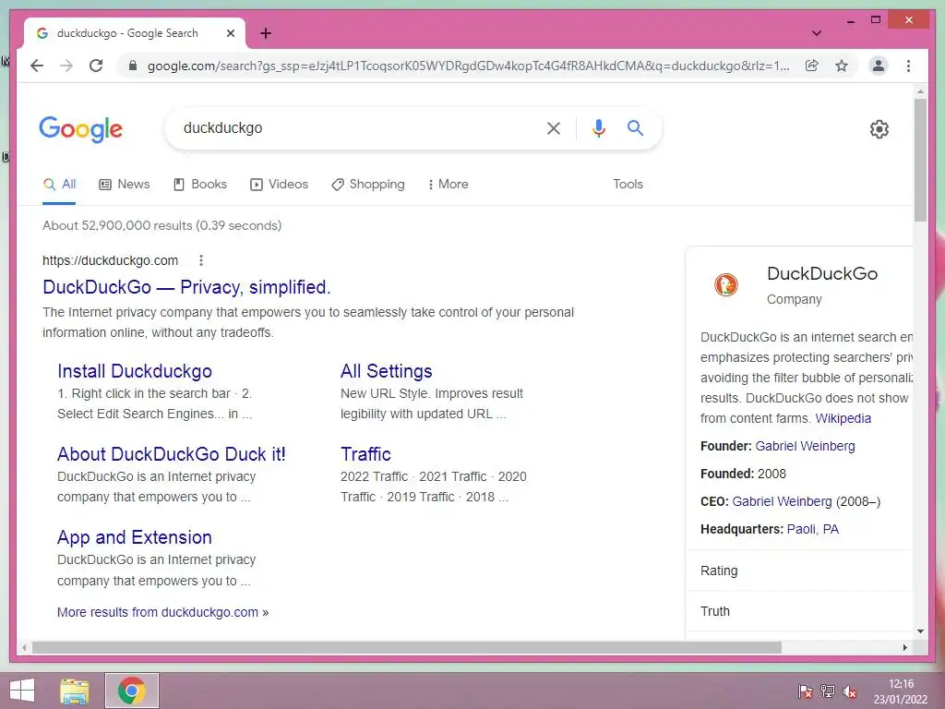This screenshot has width=945, height=709.
Task: Click the https://duckduckgo.com result URL text
Action: pyautogui.click(x=111, y=260)
